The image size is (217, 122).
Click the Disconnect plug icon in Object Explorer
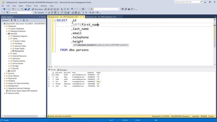15,20
